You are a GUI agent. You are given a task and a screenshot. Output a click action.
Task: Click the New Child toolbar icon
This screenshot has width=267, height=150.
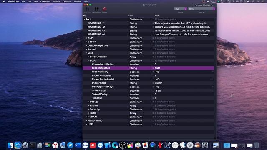(x=87, y=9)
